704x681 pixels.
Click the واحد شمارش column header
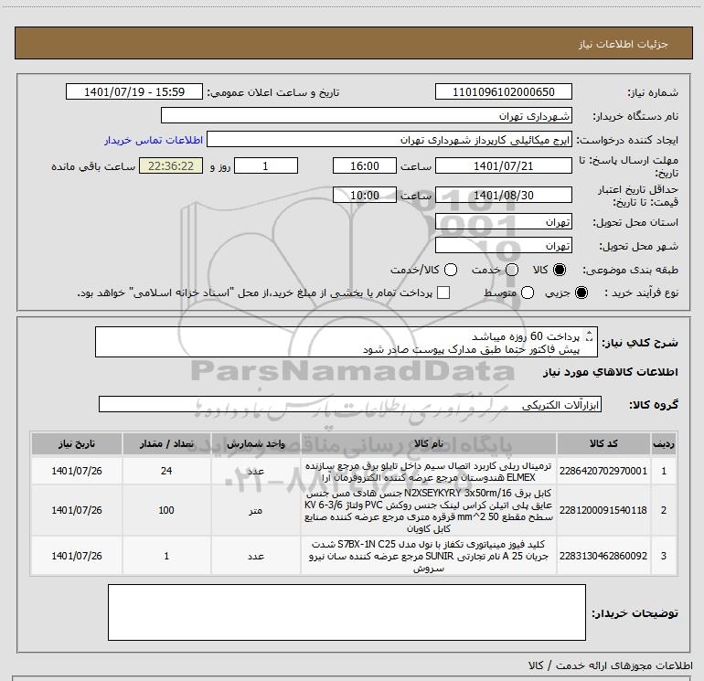coord(255,443)
